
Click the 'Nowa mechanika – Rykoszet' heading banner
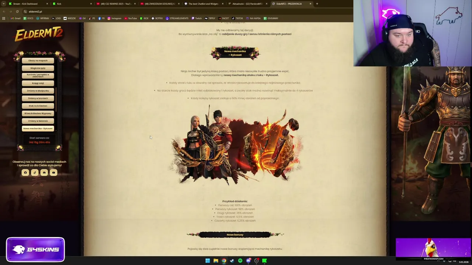coord(235,53)
